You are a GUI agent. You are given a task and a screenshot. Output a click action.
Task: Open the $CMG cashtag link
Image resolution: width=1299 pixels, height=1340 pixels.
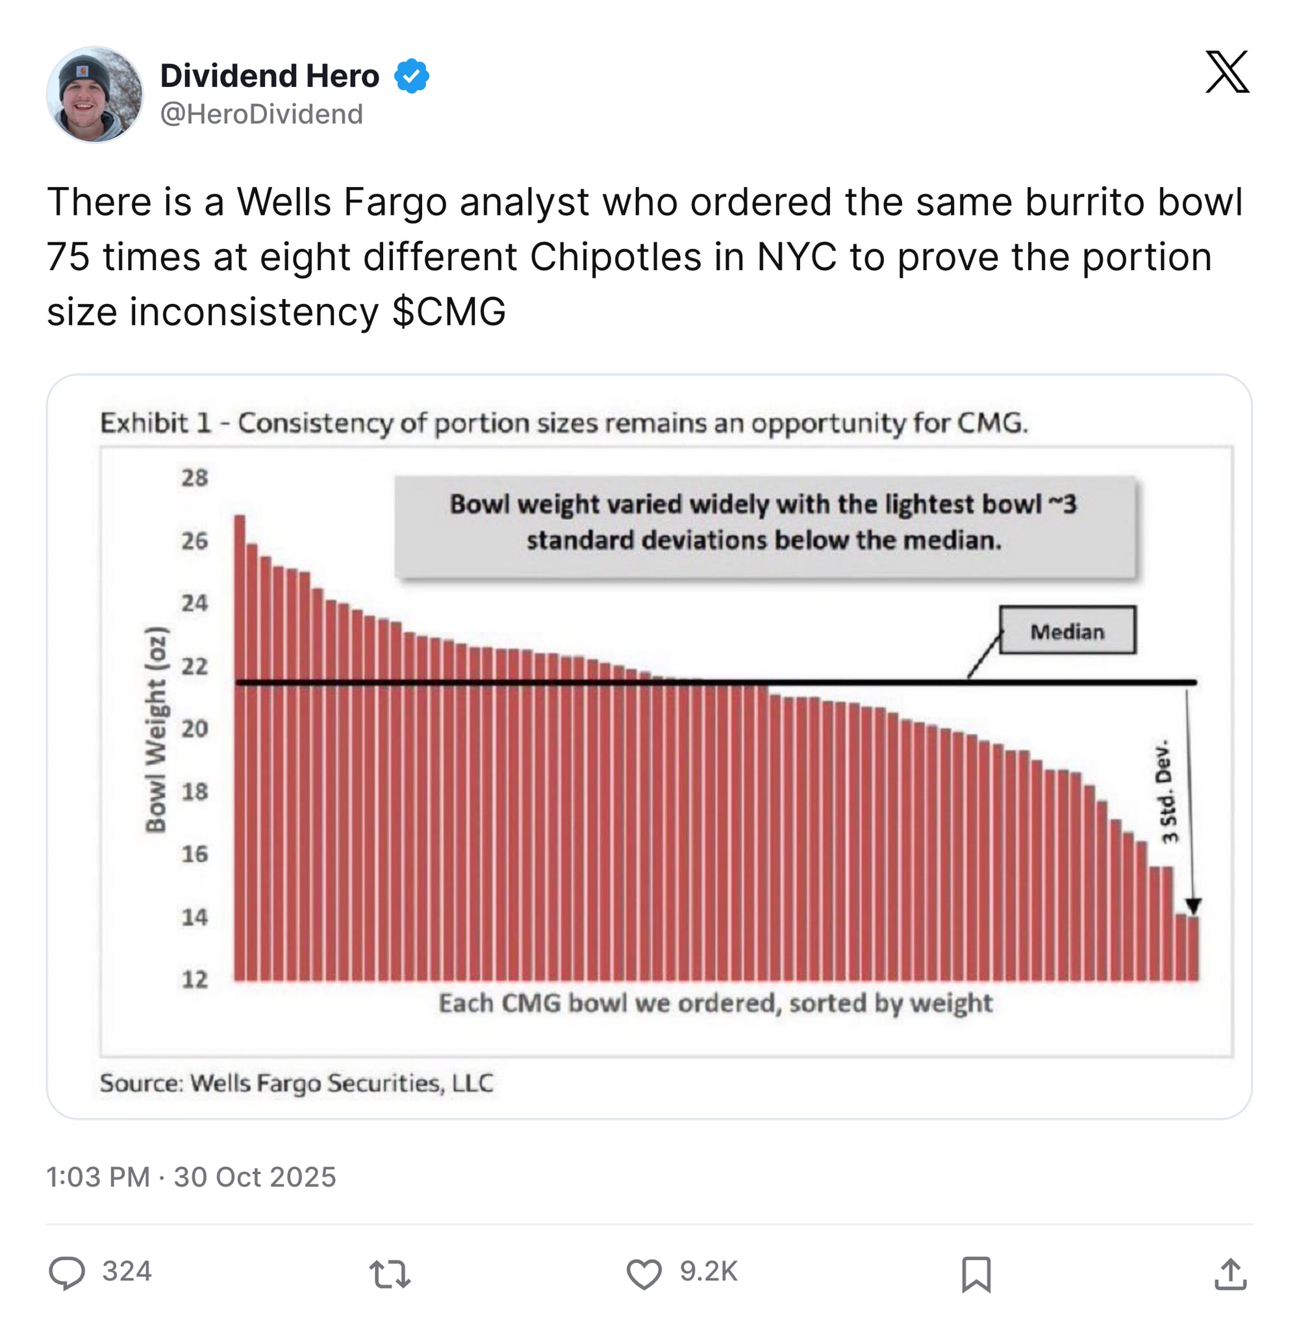(x=449, y=312)
